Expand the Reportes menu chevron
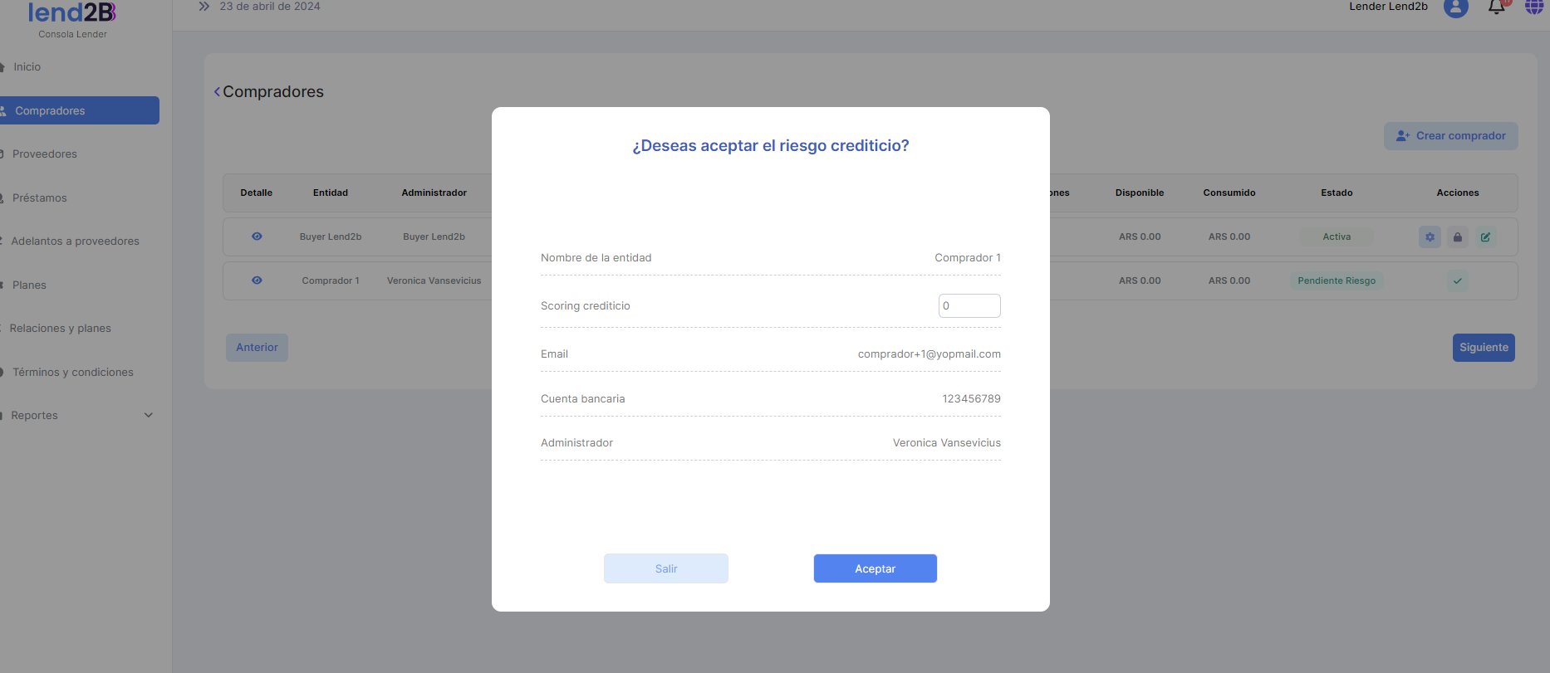The image size is (1550, 673). coord(149,416)
